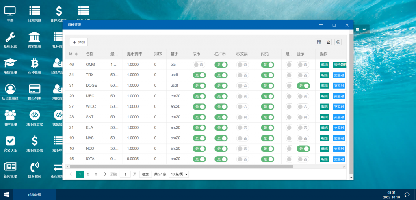Click the print icon in table toolbar

pos(338,42)
